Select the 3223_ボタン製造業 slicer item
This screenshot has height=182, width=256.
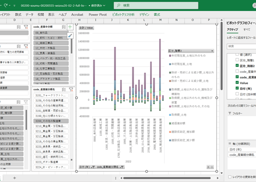pos(51,162)
